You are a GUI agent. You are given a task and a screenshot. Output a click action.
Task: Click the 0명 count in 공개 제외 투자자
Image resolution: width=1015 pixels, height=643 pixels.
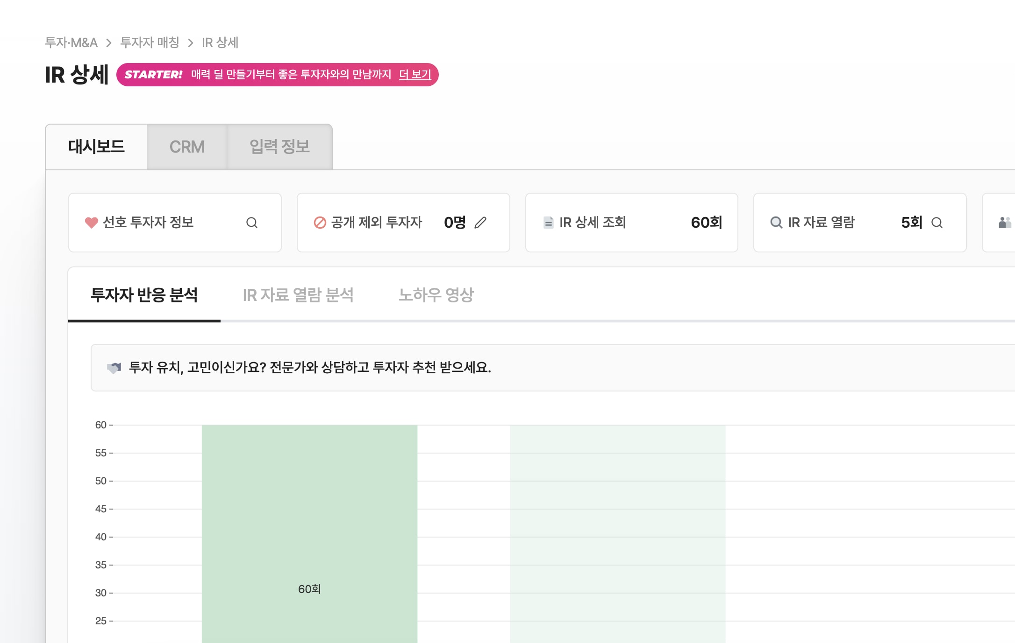click(455, 223)
